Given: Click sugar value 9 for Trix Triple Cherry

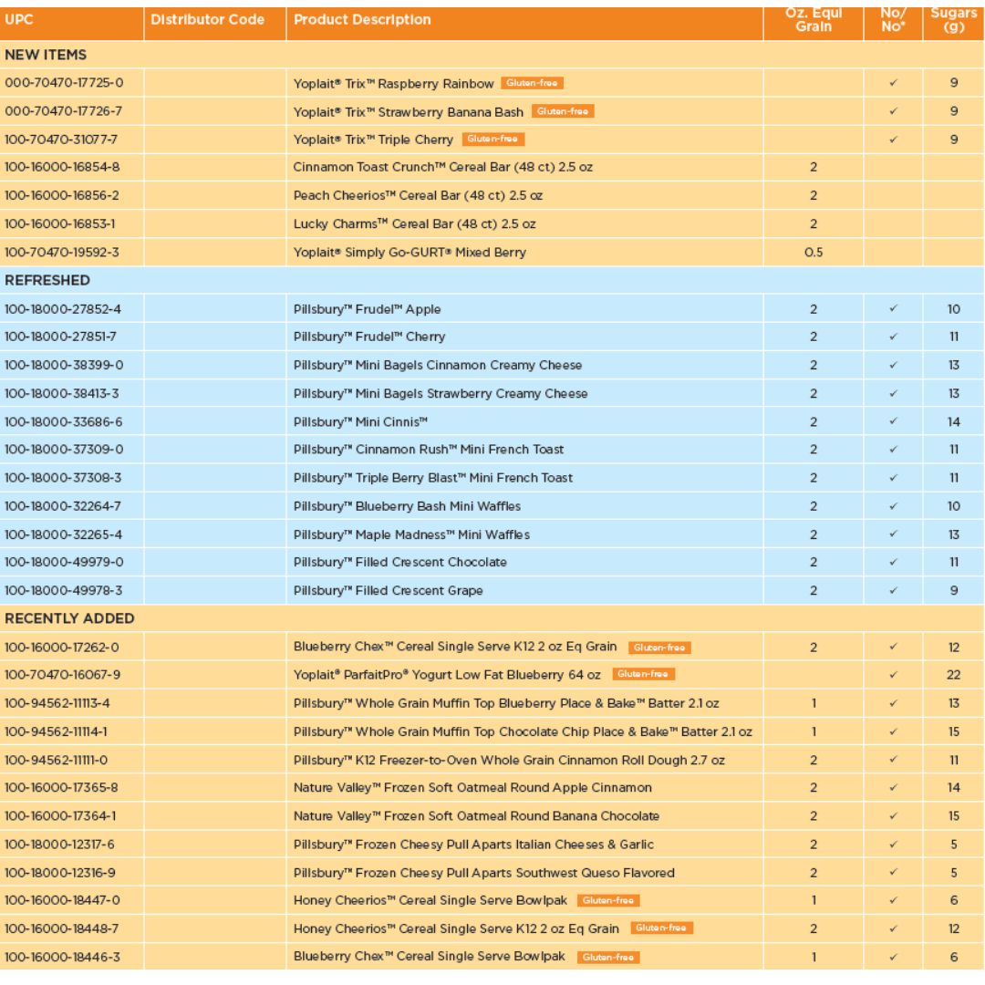Looking at the screenshot, I should coord(954,140).
